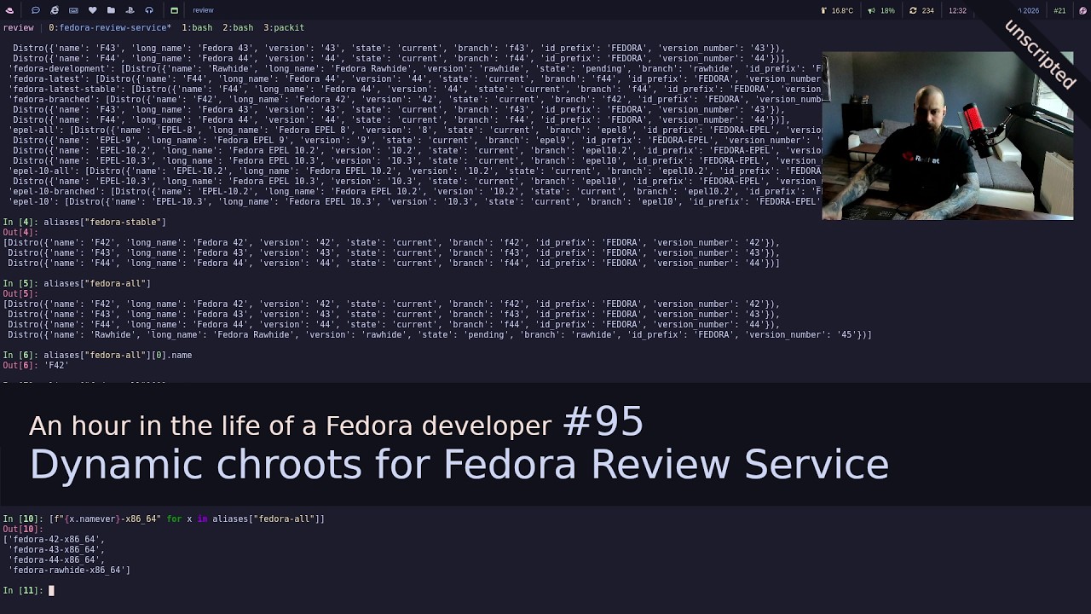Click the 'fedora-branched' alias line

point(414,99)
